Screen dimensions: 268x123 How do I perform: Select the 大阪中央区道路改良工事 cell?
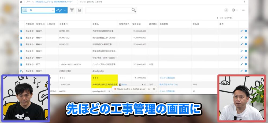click(x=105, y=31)
